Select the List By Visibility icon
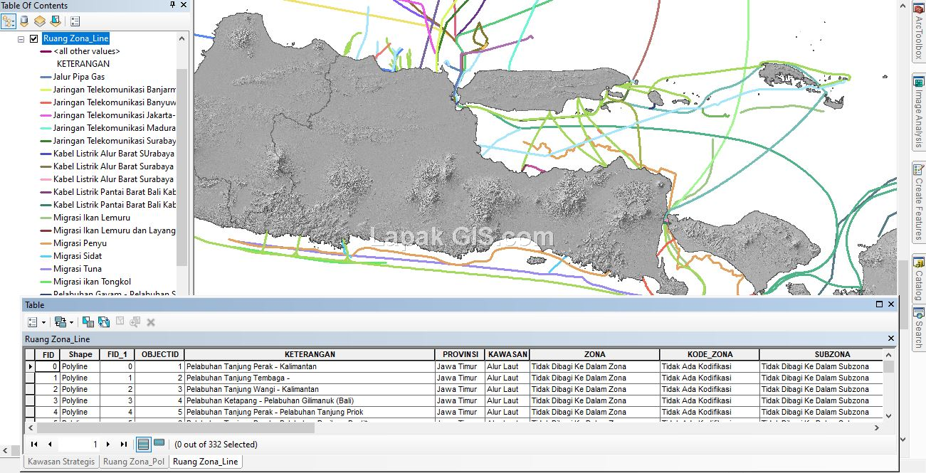 40,21
